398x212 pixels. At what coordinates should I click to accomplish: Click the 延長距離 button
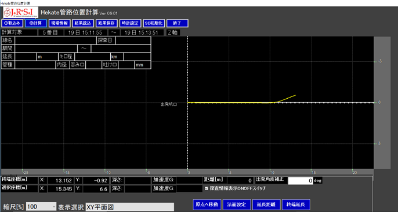266,204
